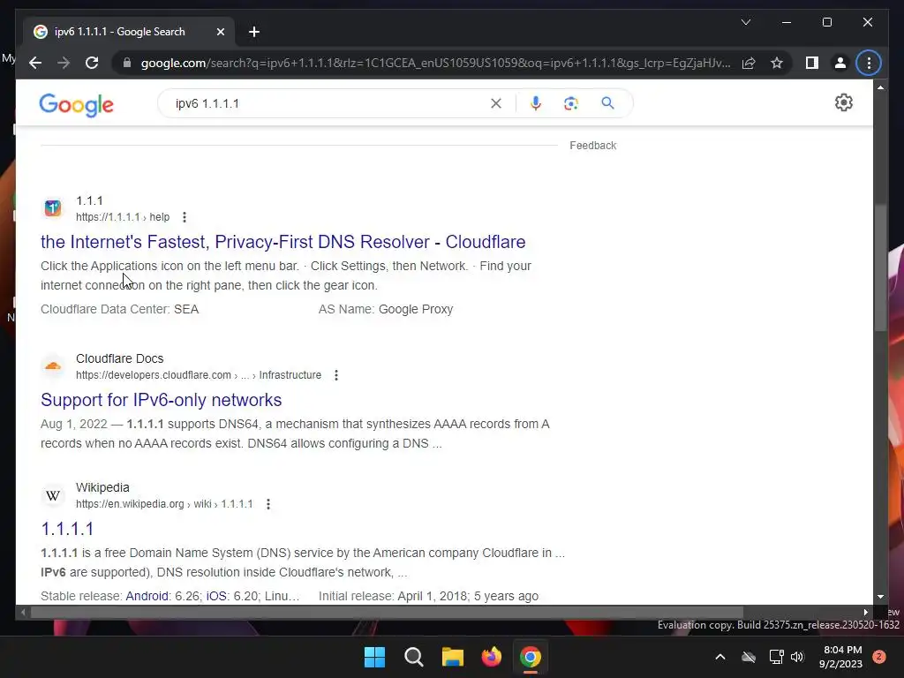Open Google quick settings gear
This screenshot has width=904, height=678.
point(843,102)
